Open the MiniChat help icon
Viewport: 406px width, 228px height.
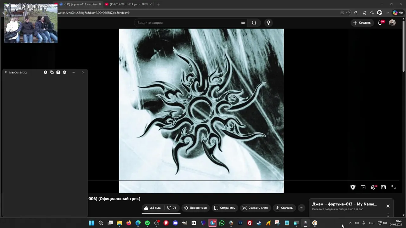45,72
